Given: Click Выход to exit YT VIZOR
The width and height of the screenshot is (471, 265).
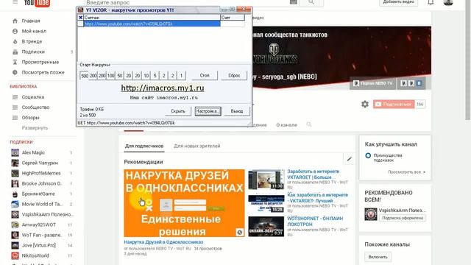Looking at the screenshot, I should [x=237, y=111].
